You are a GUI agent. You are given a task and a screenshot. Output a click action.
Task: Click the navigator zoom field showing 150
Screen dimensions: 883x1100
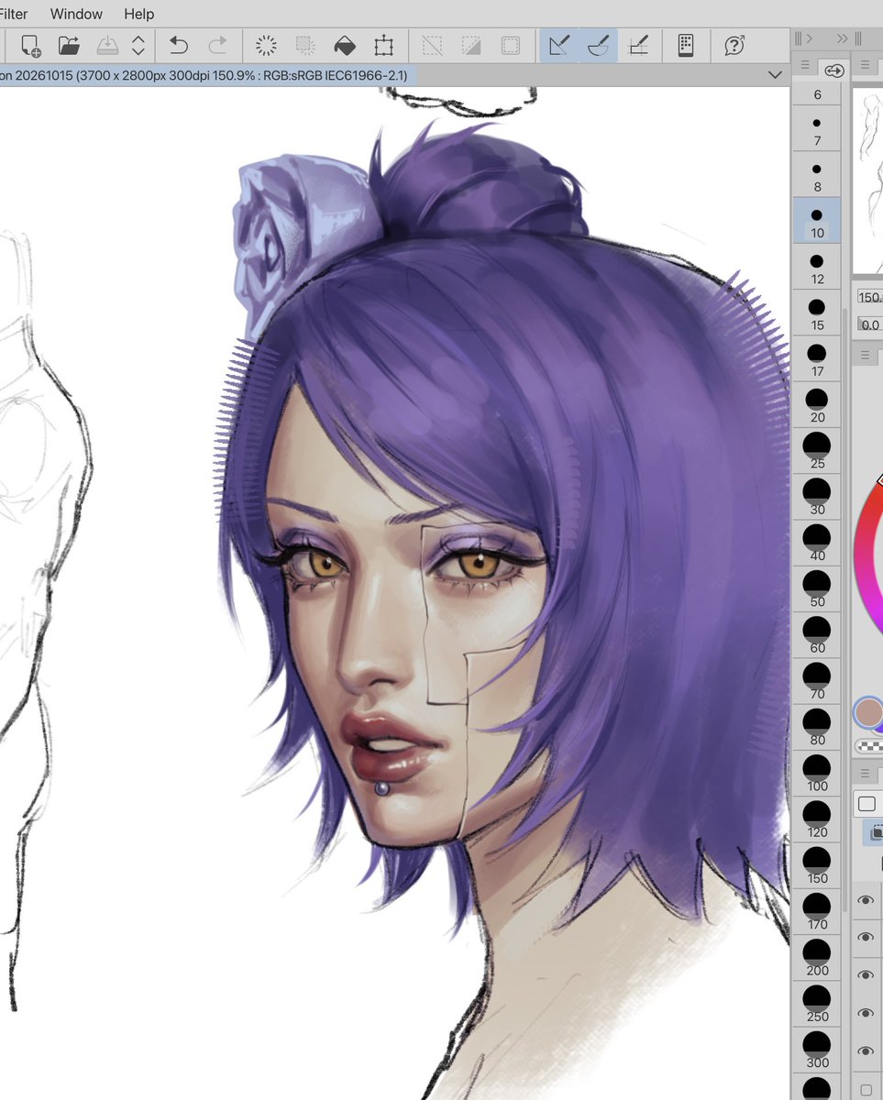pos(870,297)
